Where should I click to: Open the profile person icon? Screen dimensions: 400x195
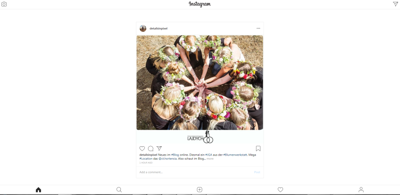click(361, 190)
